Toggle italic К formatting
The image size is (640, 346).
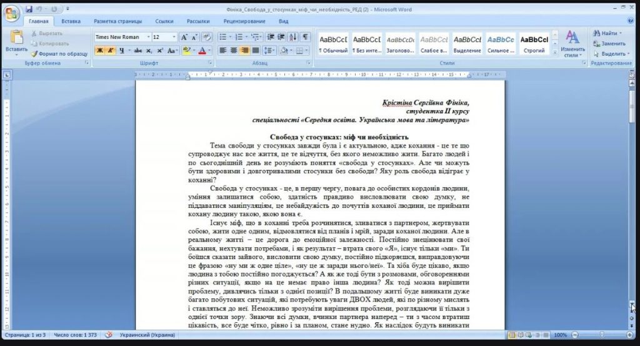tap(110, 50)
